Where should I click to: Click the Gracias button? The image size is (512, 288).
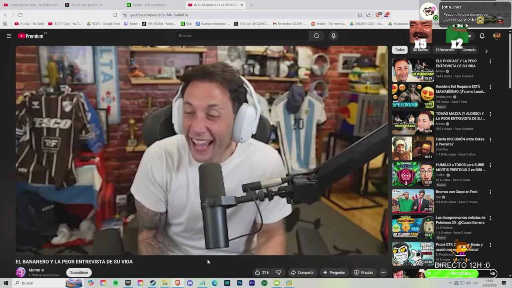pos(363,272)
